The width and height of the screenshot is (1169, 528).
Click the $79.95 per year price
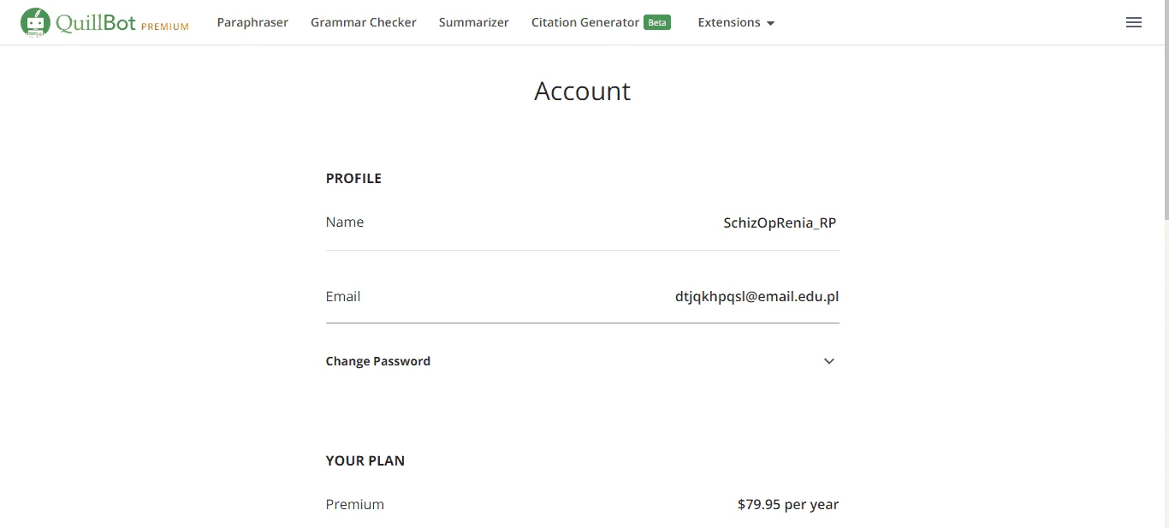(788, 505)
